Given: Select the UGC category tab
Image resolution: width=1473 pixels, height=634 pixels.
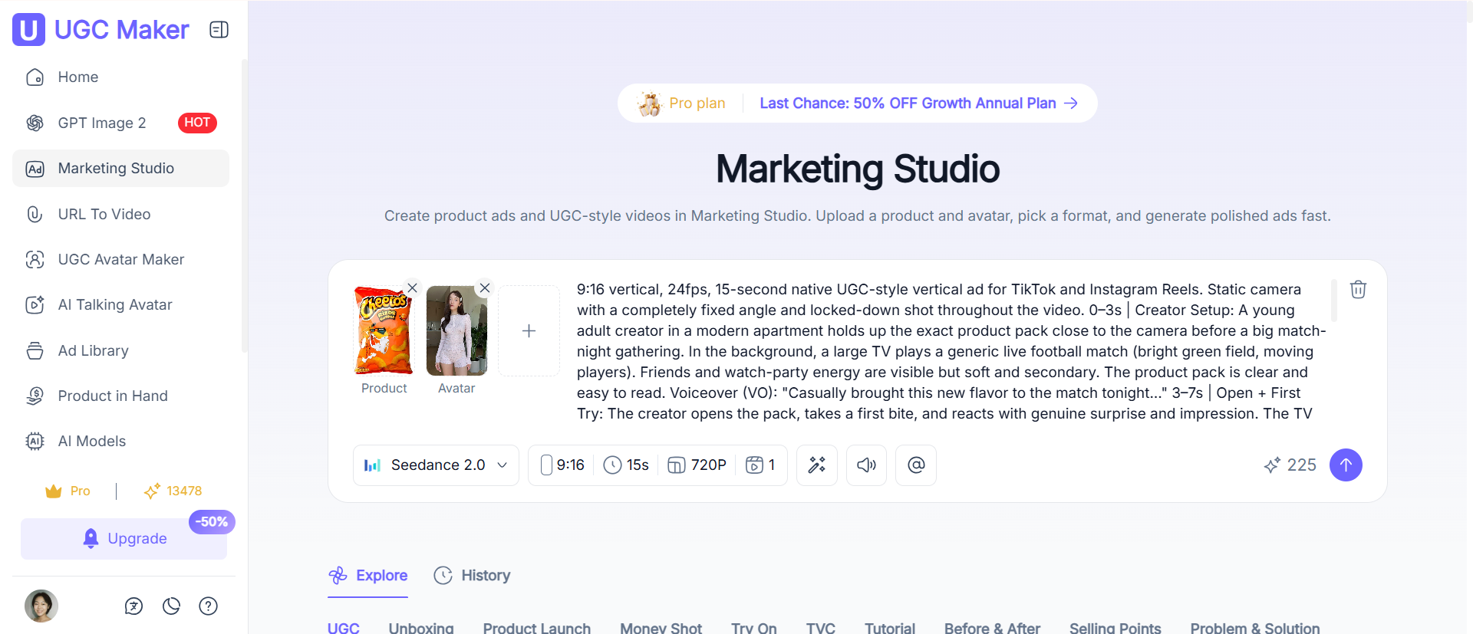Looking at the screenshot, I should pos(344,628).
